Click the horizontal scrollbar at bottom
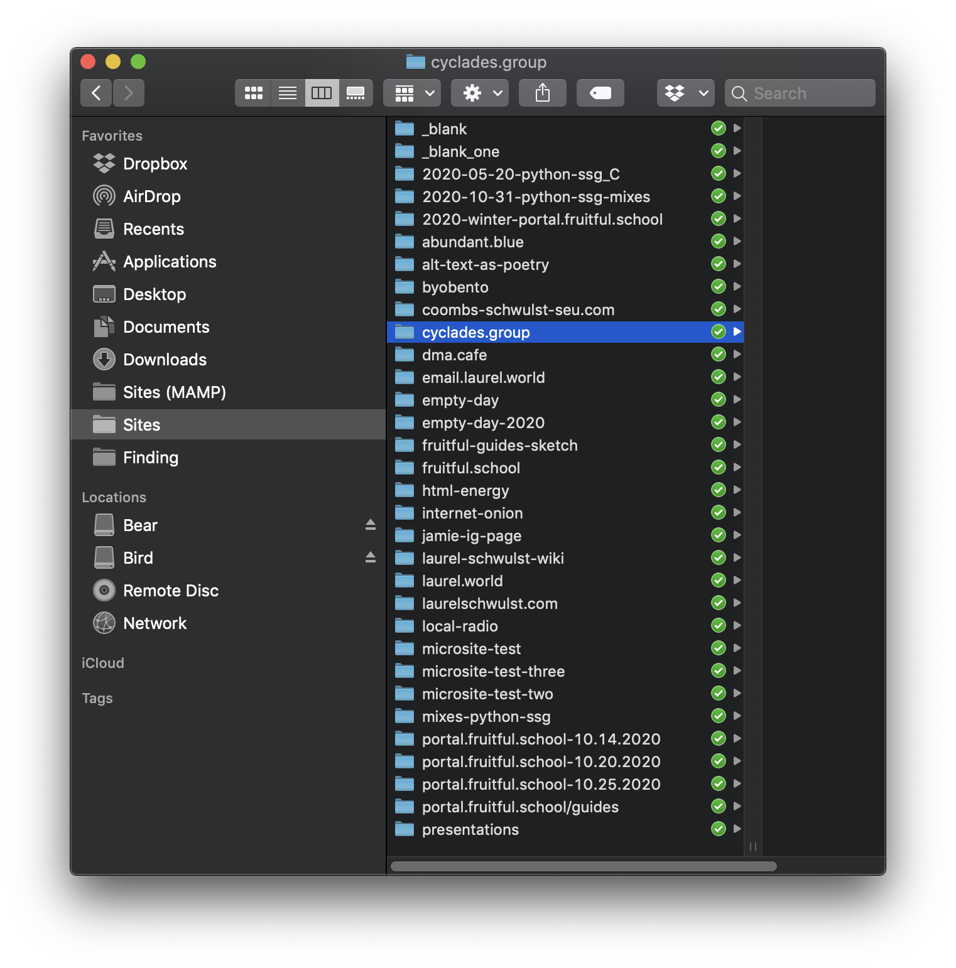Viewport: 956px width, 968px height. (x=583, y=866)
